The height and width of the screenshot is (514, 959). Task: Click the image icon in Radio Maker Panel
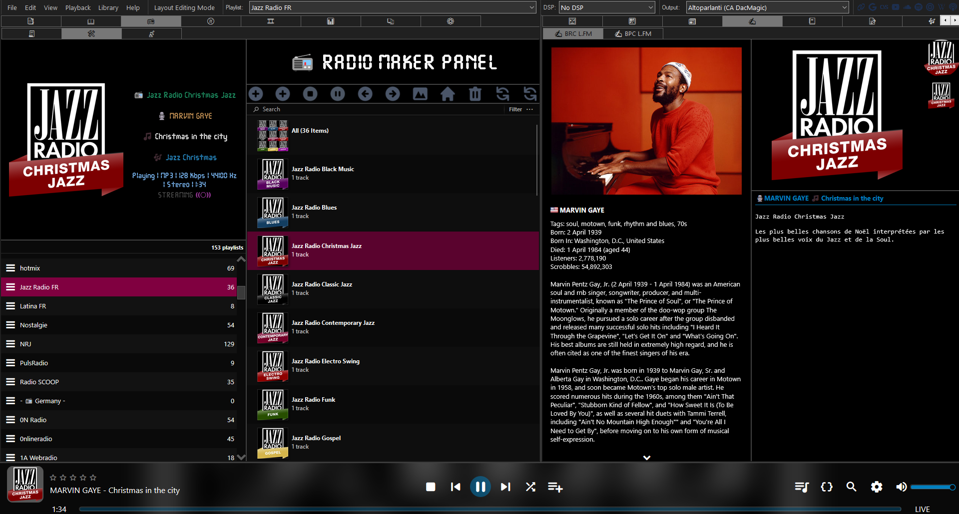coord(420,94)
